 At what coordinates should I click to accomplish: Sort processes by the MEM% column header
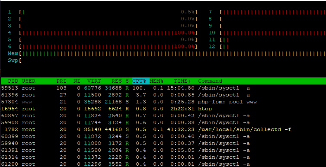click(x=157, y=81)
